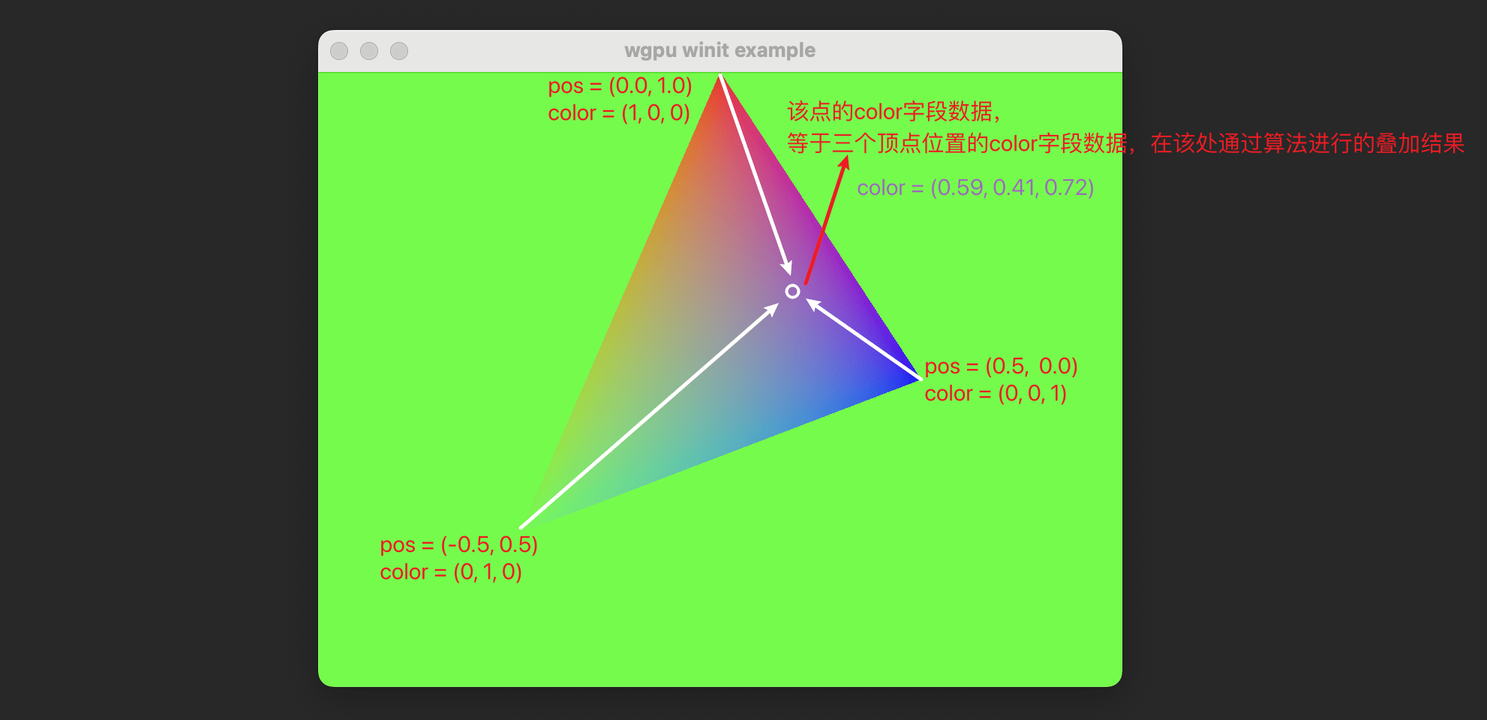Image resolution: width=1487 pixels, height=720 pixels.
Task: Click the 'wgpu winit example' window title
Action: coord(719,50)
